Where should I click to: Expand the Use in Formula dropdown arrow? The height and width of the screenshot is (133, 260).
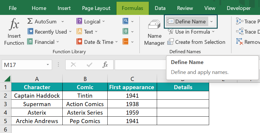(213, 32)
